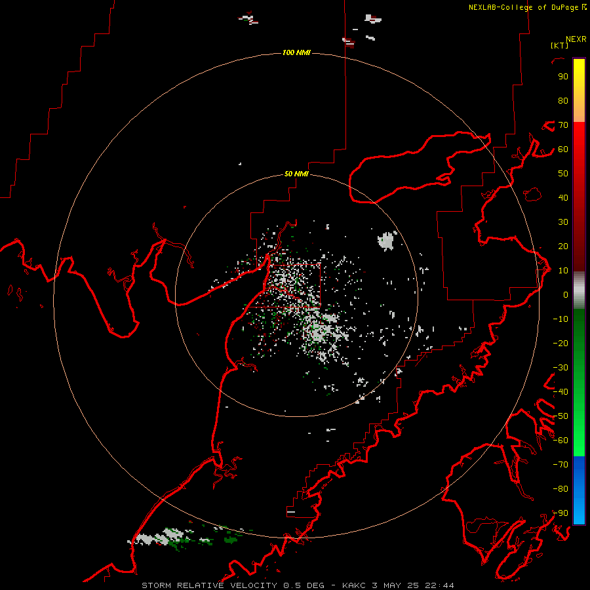The height and width of the screenshot is (590, 590).
Task: Select the -60 value on velocity scale
Action: [x=560, y=441]
